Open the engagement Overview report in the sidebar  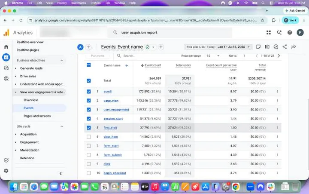click(x=31, y=100)
